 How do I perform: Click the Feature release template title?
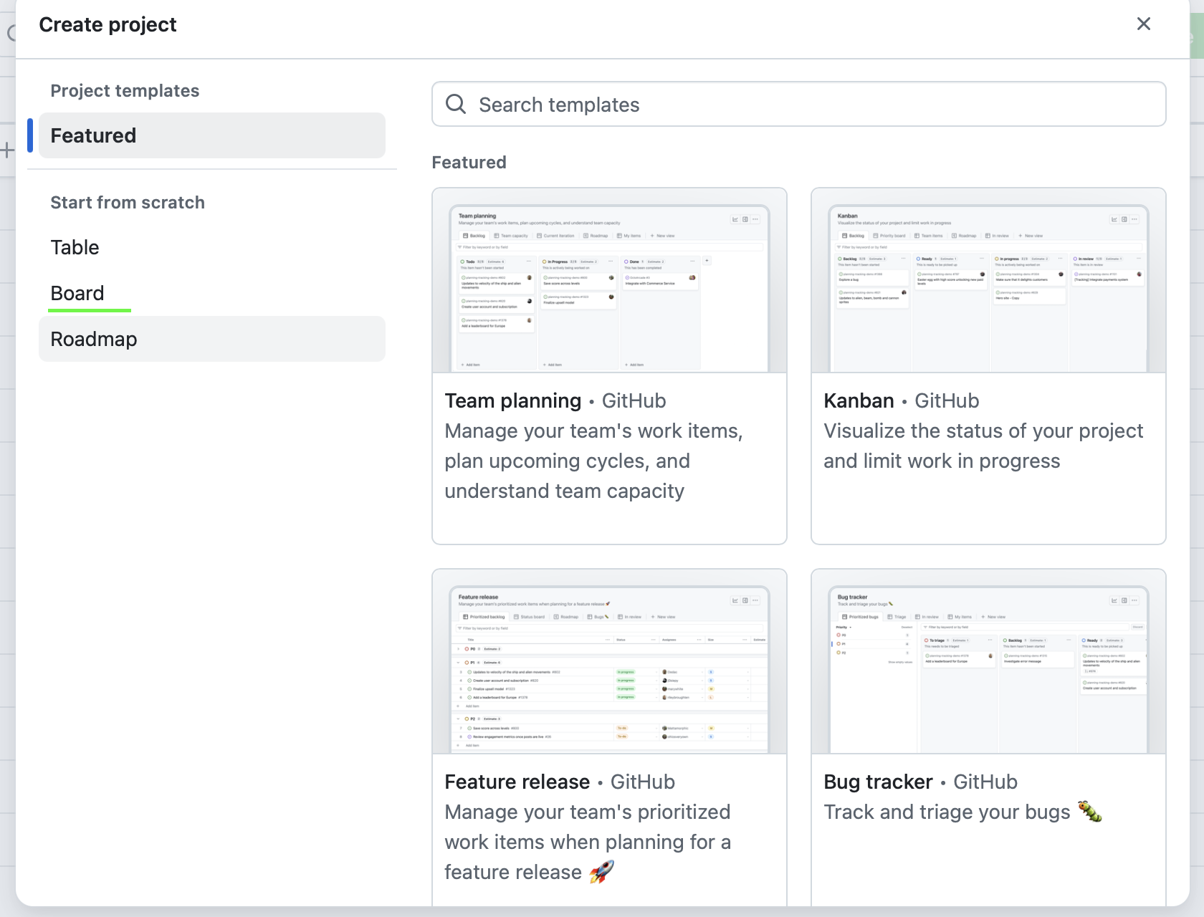click(x=517, y=782)
